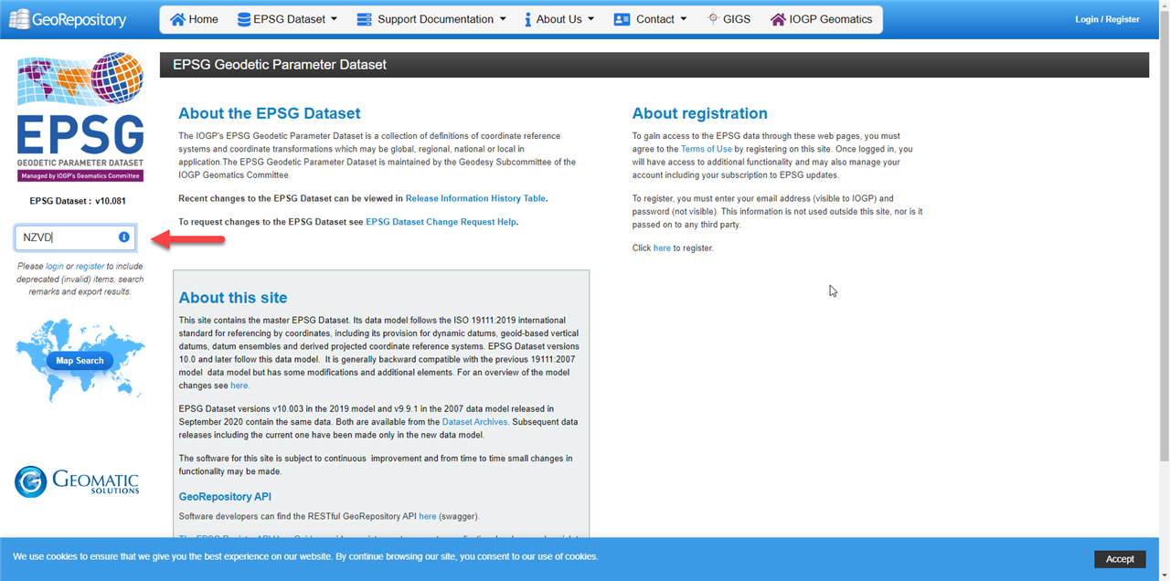This screenshot has height=581, width=1170.
Task: Click the About Us info icon
Action: (528, 19)
